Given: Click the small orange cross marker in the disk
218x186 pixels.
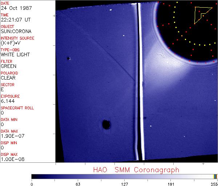Looking at the screenshot, I should click(182, 36).
